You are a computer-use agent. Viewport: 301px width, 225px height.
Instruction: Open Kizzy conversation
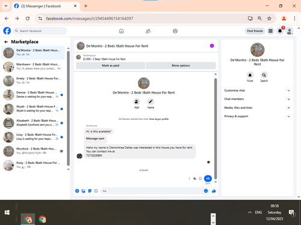33,165
